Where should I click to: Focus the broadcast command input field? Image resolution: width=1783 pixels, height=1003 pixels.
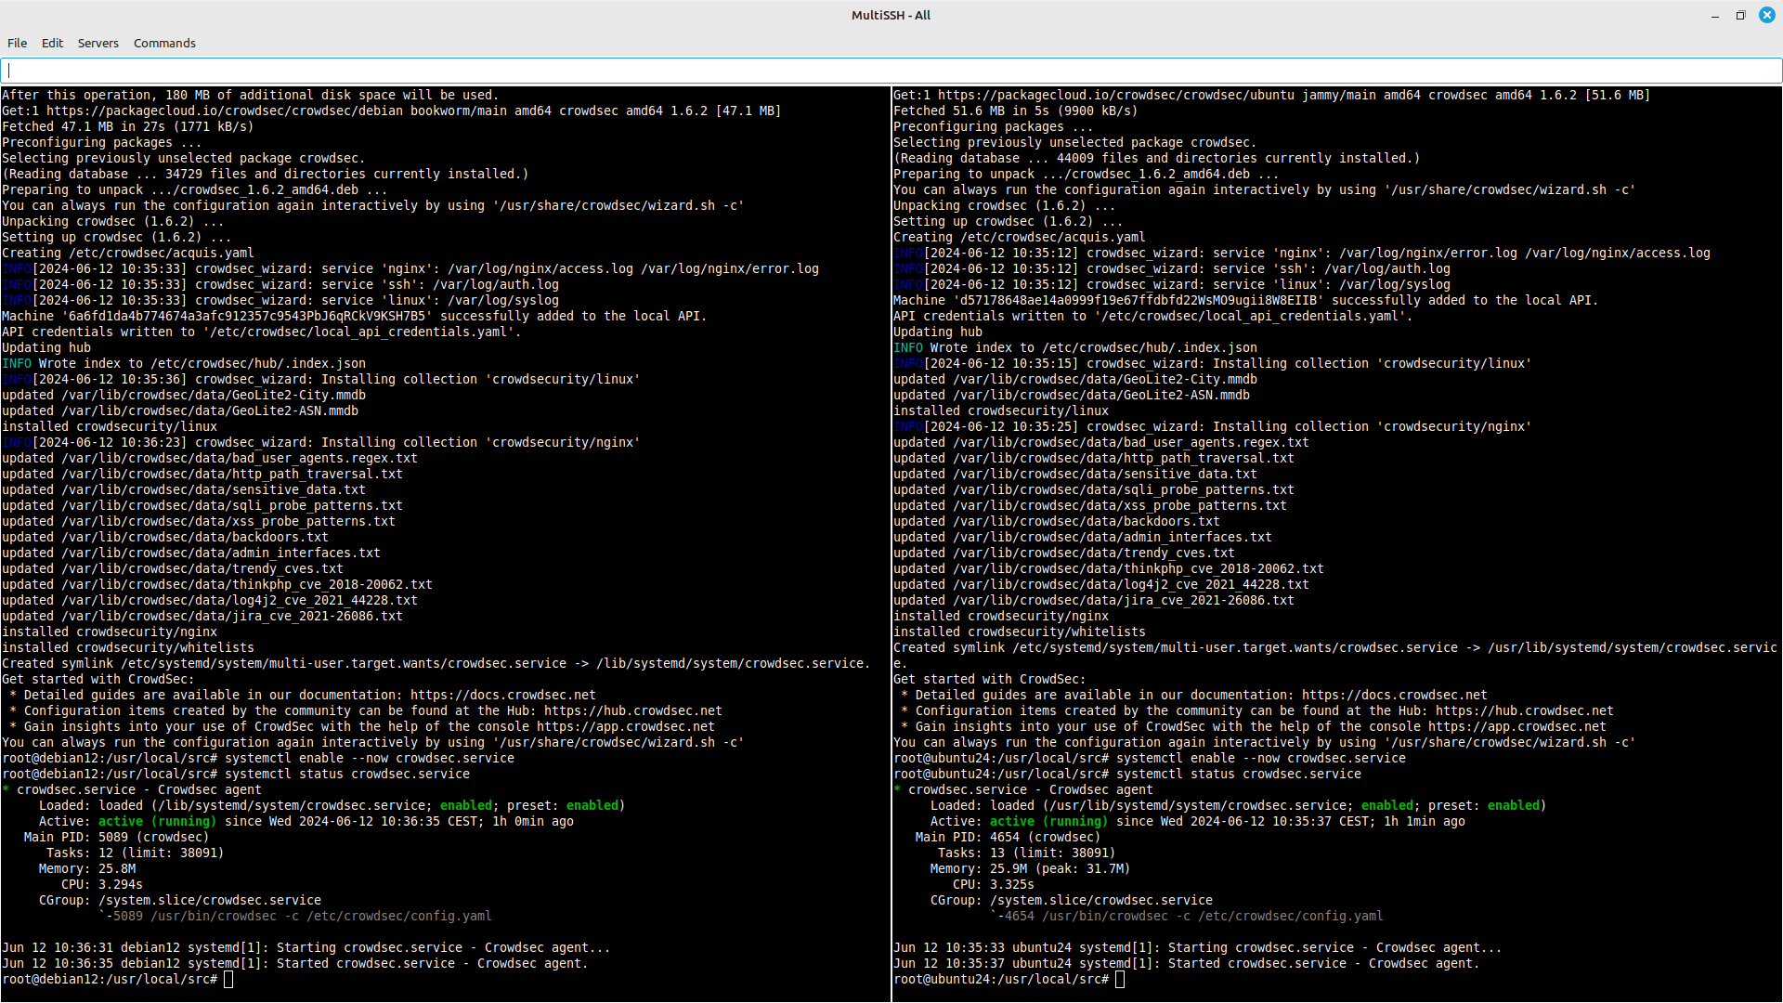click(891, 71)
